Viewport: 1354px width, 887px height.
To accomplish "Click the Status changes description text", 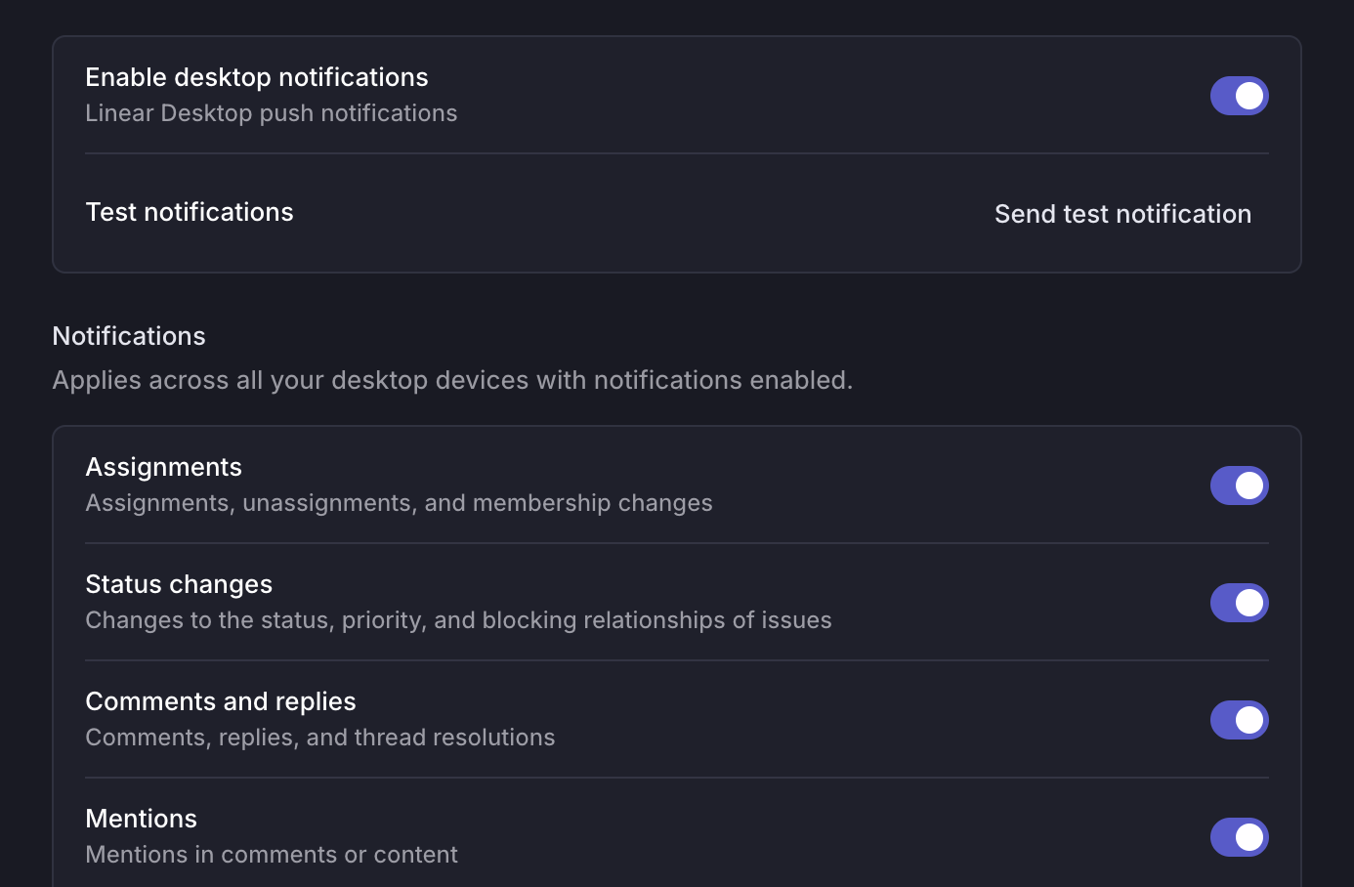I will [458, 620].
